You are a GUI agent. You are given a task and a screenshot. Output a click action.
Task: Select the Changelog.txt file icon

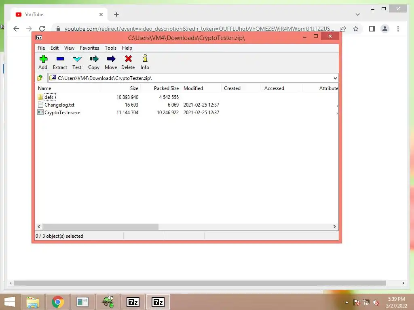[40, 105]
